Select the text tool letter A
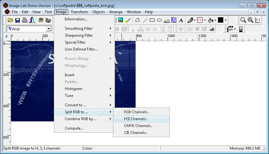 181,20
